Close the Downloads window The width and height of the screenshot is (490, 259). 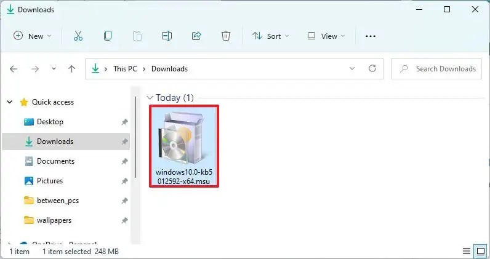(x=475, y=9)
